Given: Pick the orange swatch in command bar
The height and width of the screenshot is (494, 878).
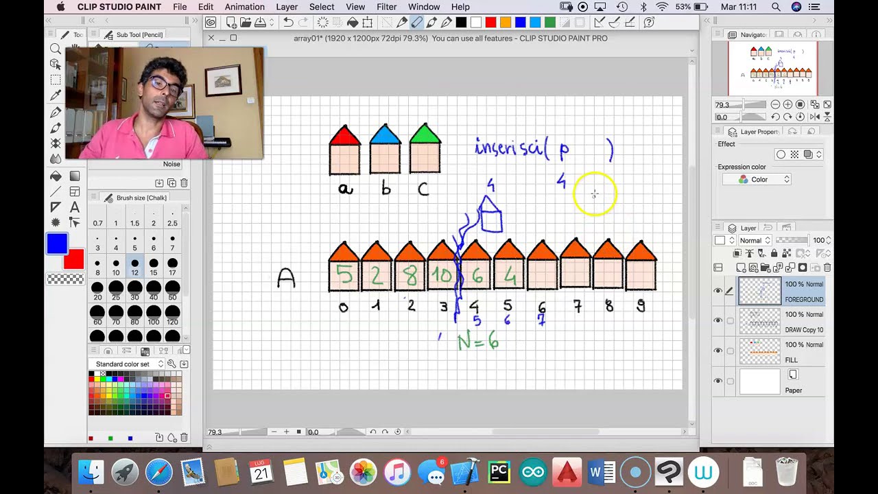Looking at the screenshot, I should 506,22.
